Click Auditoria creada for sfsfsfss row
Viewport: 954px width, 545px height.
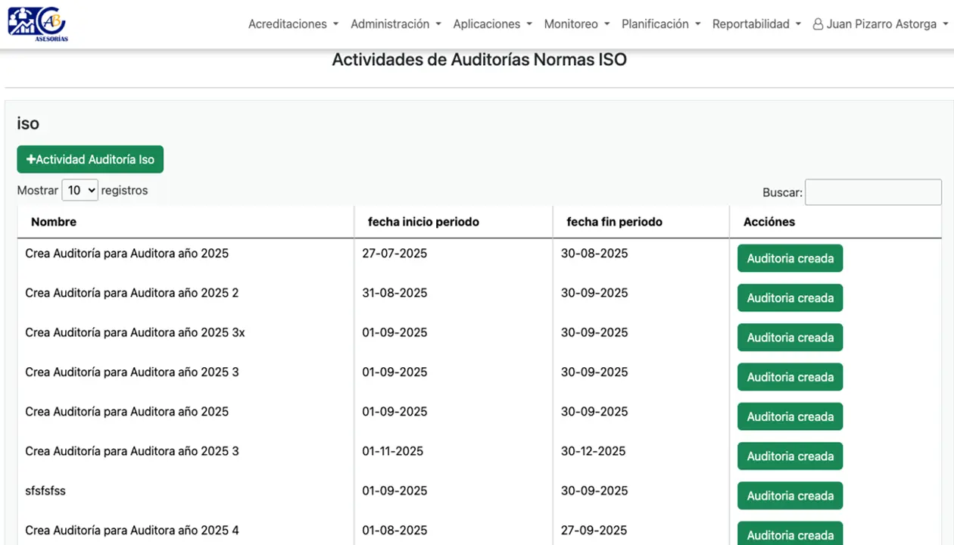[790, 496]
